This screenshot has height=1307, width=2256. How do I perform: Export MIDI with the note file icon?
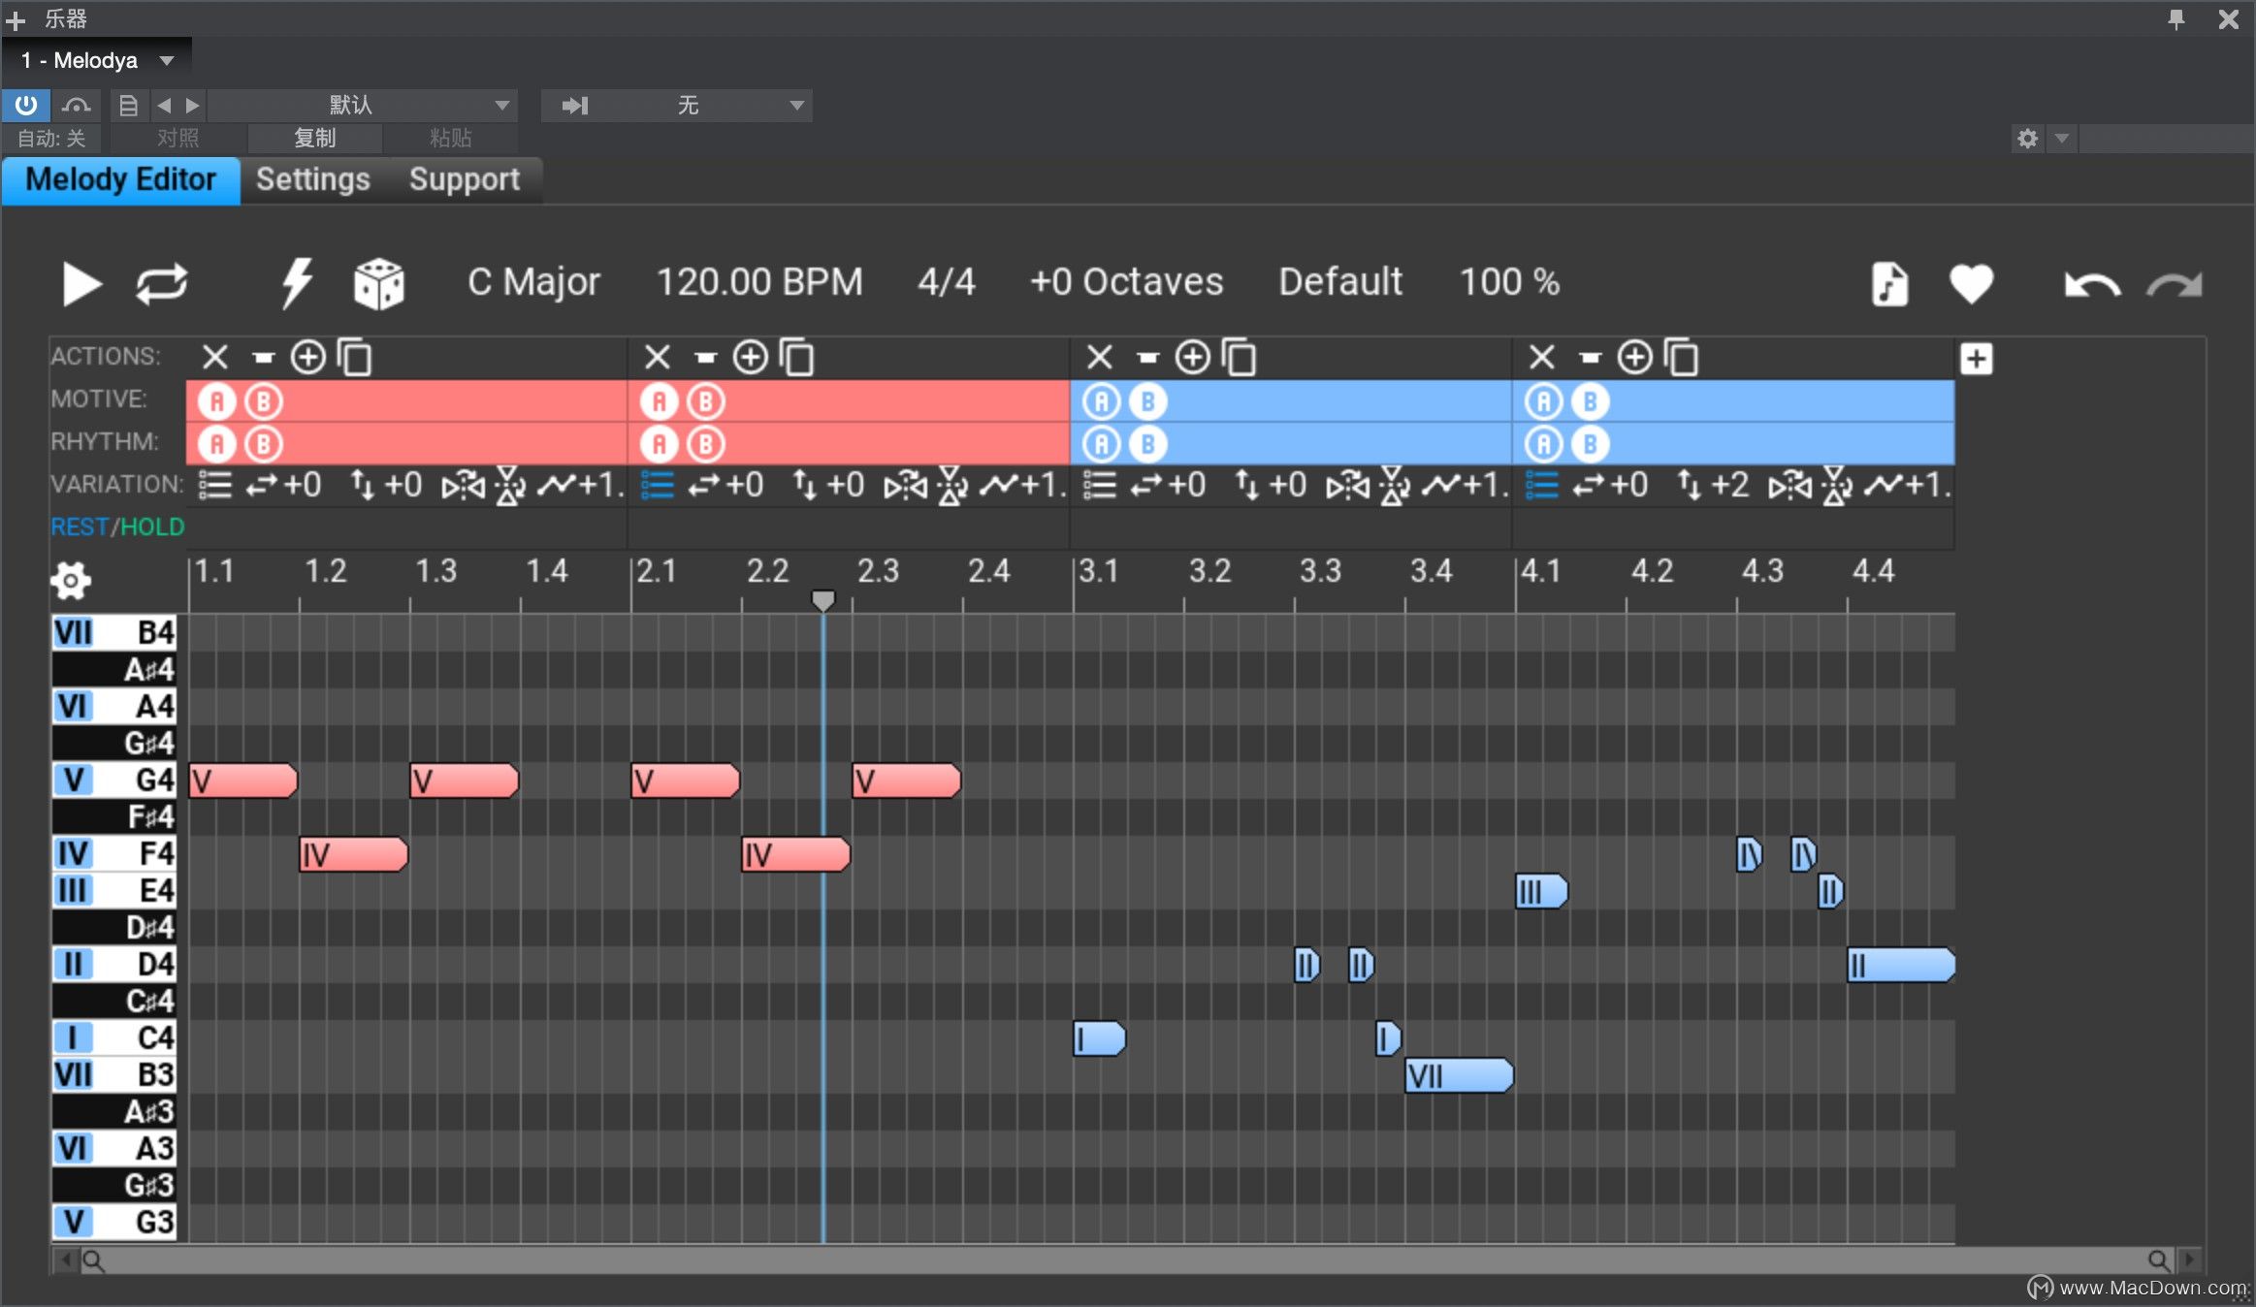tap(1888, 284)
